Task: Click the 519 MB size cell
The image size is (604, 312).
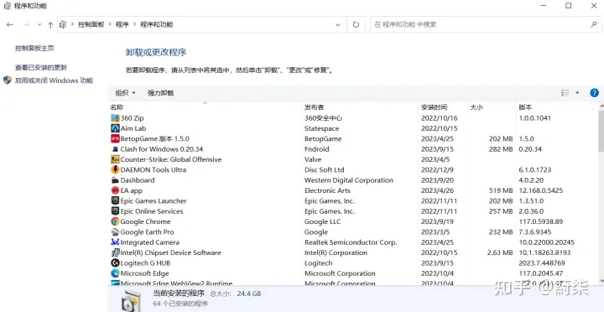Action: 501,190
